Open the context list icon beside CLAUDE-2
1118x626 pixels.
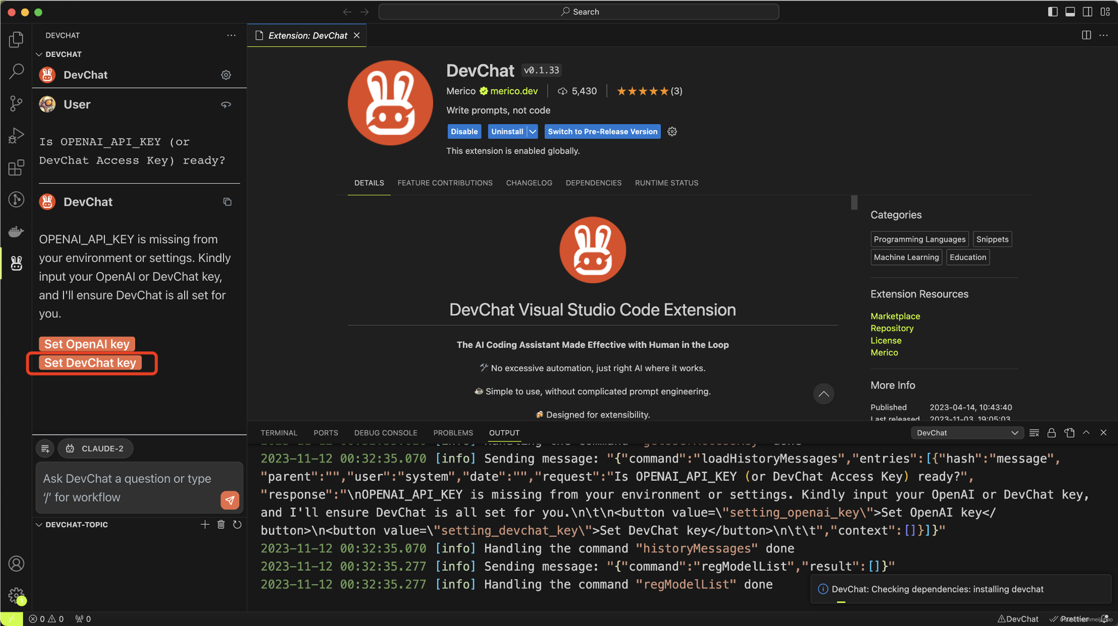click(45, 449)
